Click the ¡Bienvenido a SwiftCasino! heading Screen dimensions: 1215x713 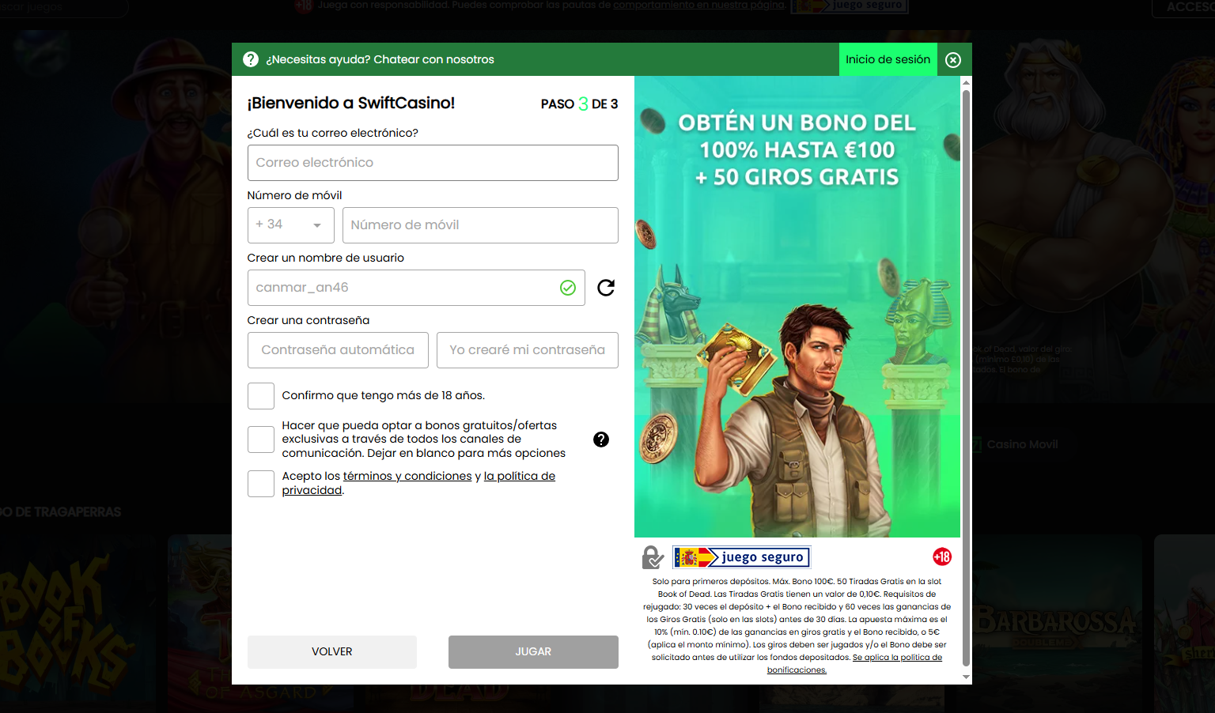[x=351, y=103]
